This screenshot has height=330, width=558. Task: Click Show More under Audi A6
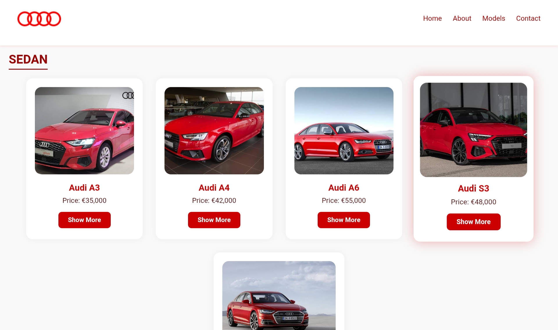[344, 220]
